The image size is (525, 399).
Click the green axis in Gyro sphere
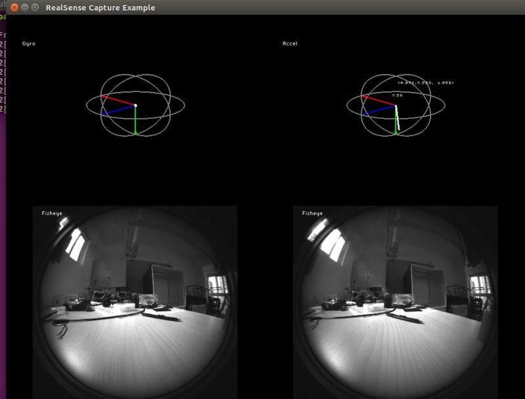pos(135,120)
